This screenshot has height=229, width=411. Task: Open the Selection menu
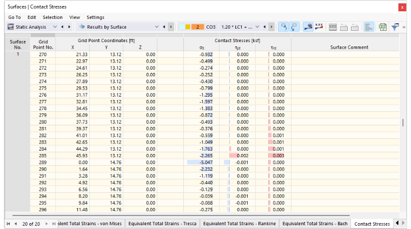(52, 17)
